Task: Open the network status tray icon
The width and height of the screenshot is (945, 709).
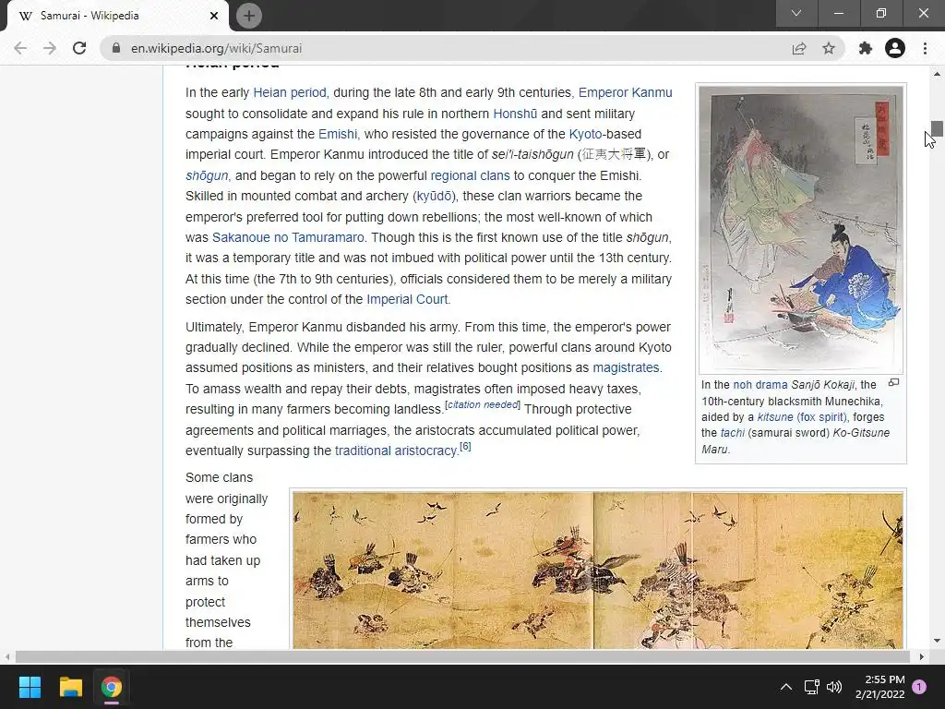Action: pyautogui.click(x=811, y=687)
